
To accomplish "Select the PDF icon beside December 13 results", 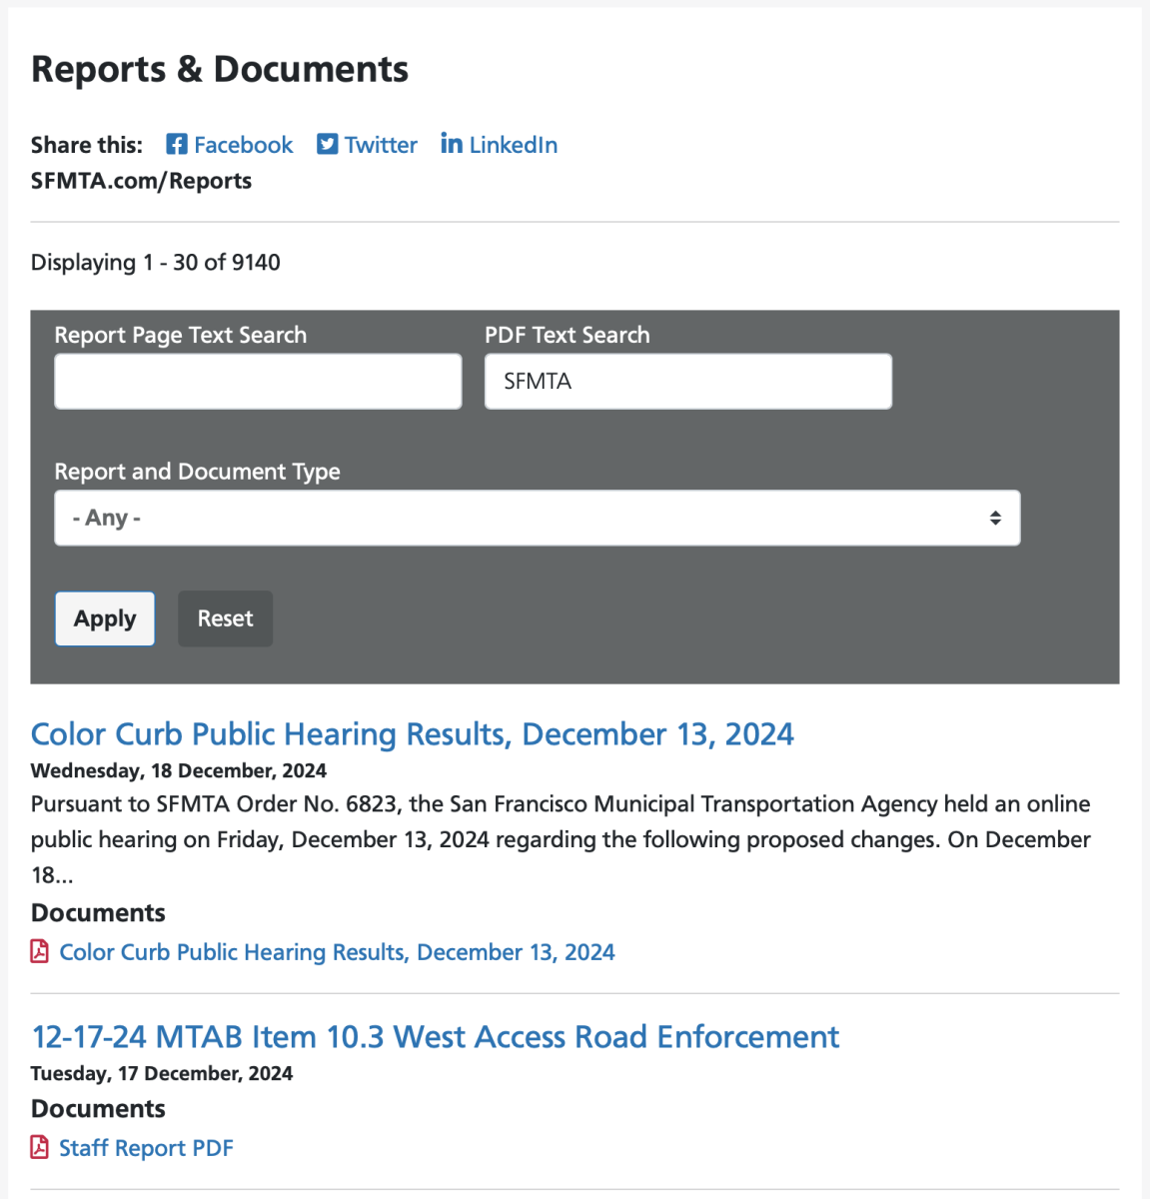I will point(39,952).
